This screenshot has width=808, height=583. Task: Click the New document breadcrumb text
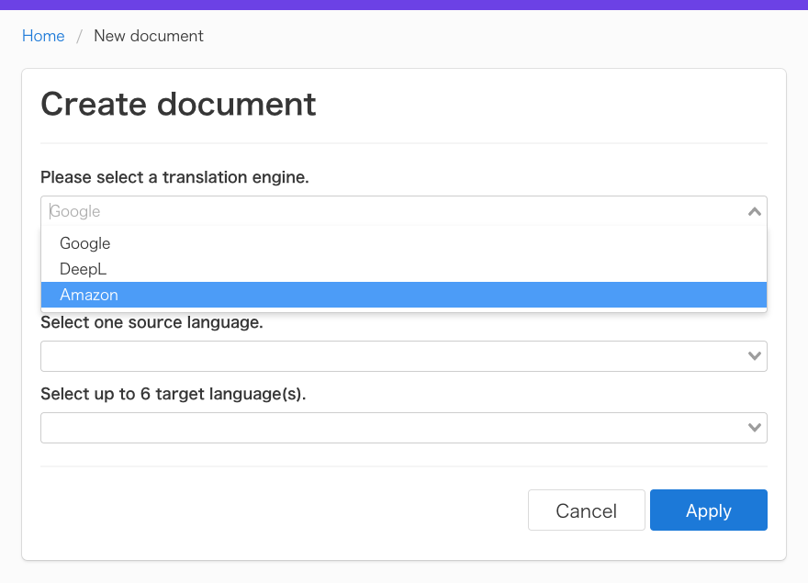tap(149, 36)
